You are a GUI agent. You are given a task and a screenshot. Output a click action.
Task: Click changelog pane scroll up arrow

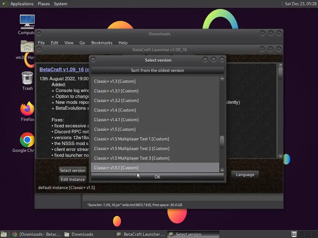tap(280, 65)
